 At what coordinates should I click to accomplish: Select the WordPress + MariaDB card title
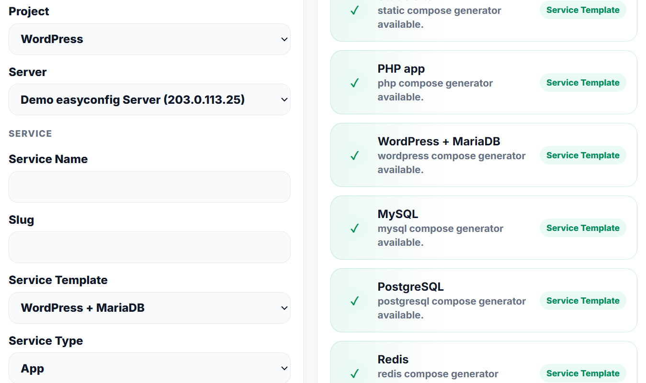(439, 142)
